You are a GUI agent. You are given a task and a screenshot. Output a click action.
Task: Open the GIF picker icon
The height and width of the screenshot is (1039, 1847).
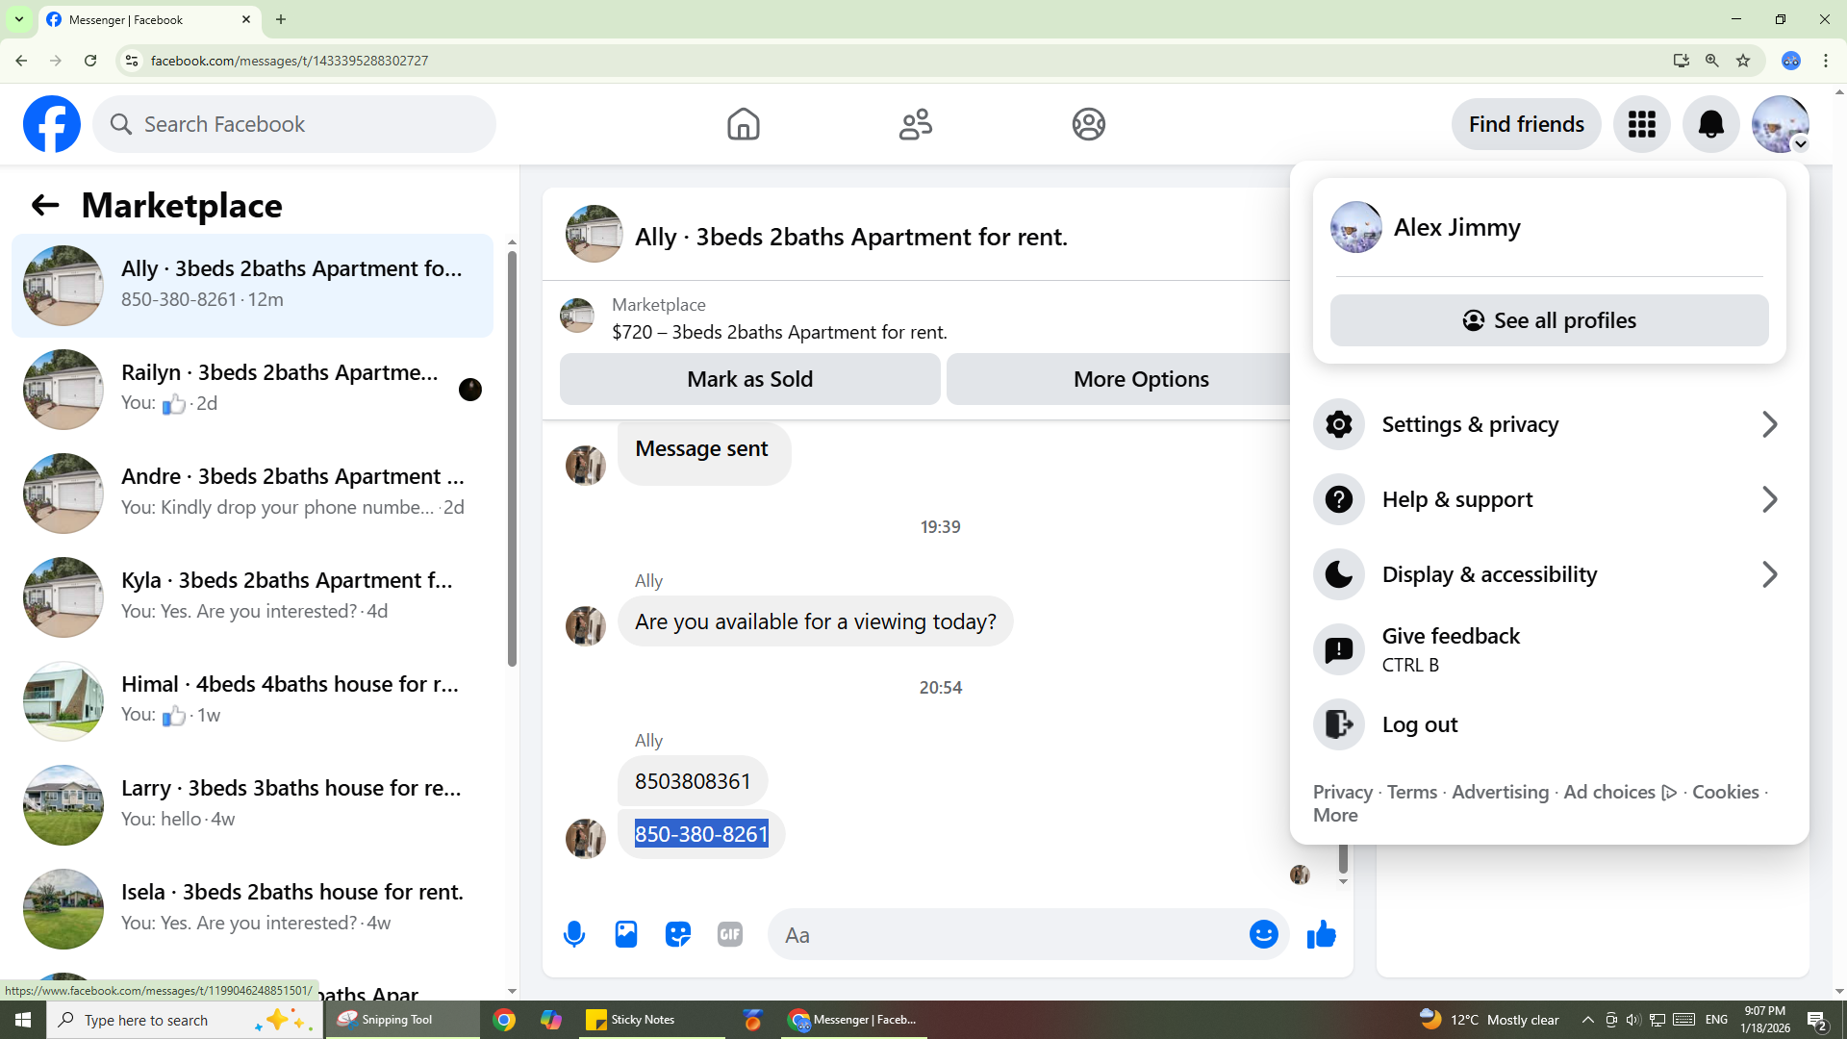pos(730,934)
